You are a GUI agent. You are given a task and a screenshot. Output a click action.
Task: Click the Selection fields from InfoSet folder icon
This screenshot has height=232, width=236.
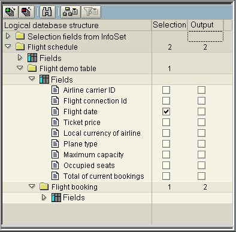click(x=20, y=36)
